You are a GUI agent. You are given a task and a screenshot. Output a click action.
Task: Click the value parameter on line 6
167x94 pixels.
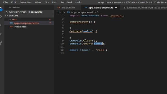tap(88, 31)
